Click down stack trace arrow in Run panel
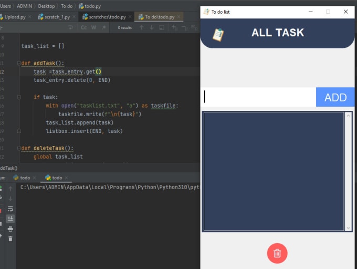 [10, 199]
